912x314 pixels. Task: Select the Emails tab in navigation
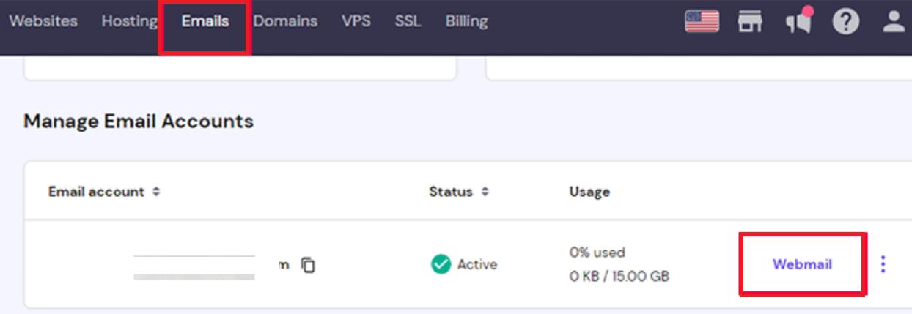point(205,21)
